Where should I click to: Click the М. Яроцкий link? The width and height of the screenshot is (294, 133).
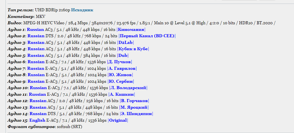pyautogui.click(x=134, y=107)
